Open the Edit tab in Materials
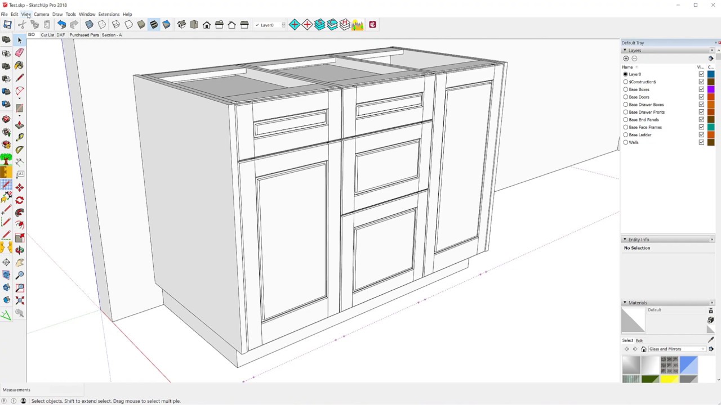This screenshot has height=405, width=721. tap(639, 340)
